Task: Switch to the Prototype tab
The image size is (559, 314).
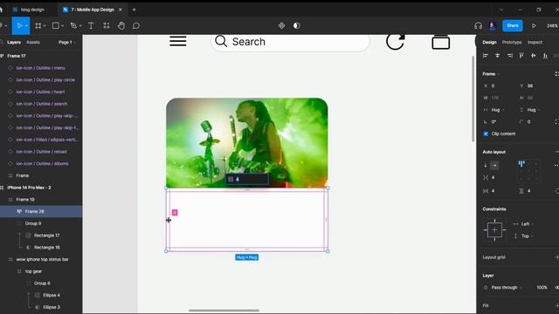Action: [x=512, y=42]
